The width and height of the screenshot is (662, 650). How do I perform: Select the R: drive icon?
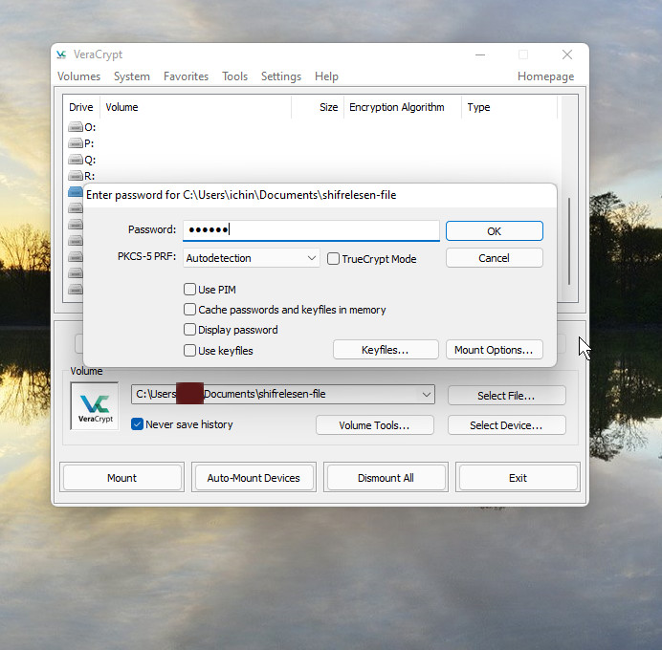tap(76, 176)
